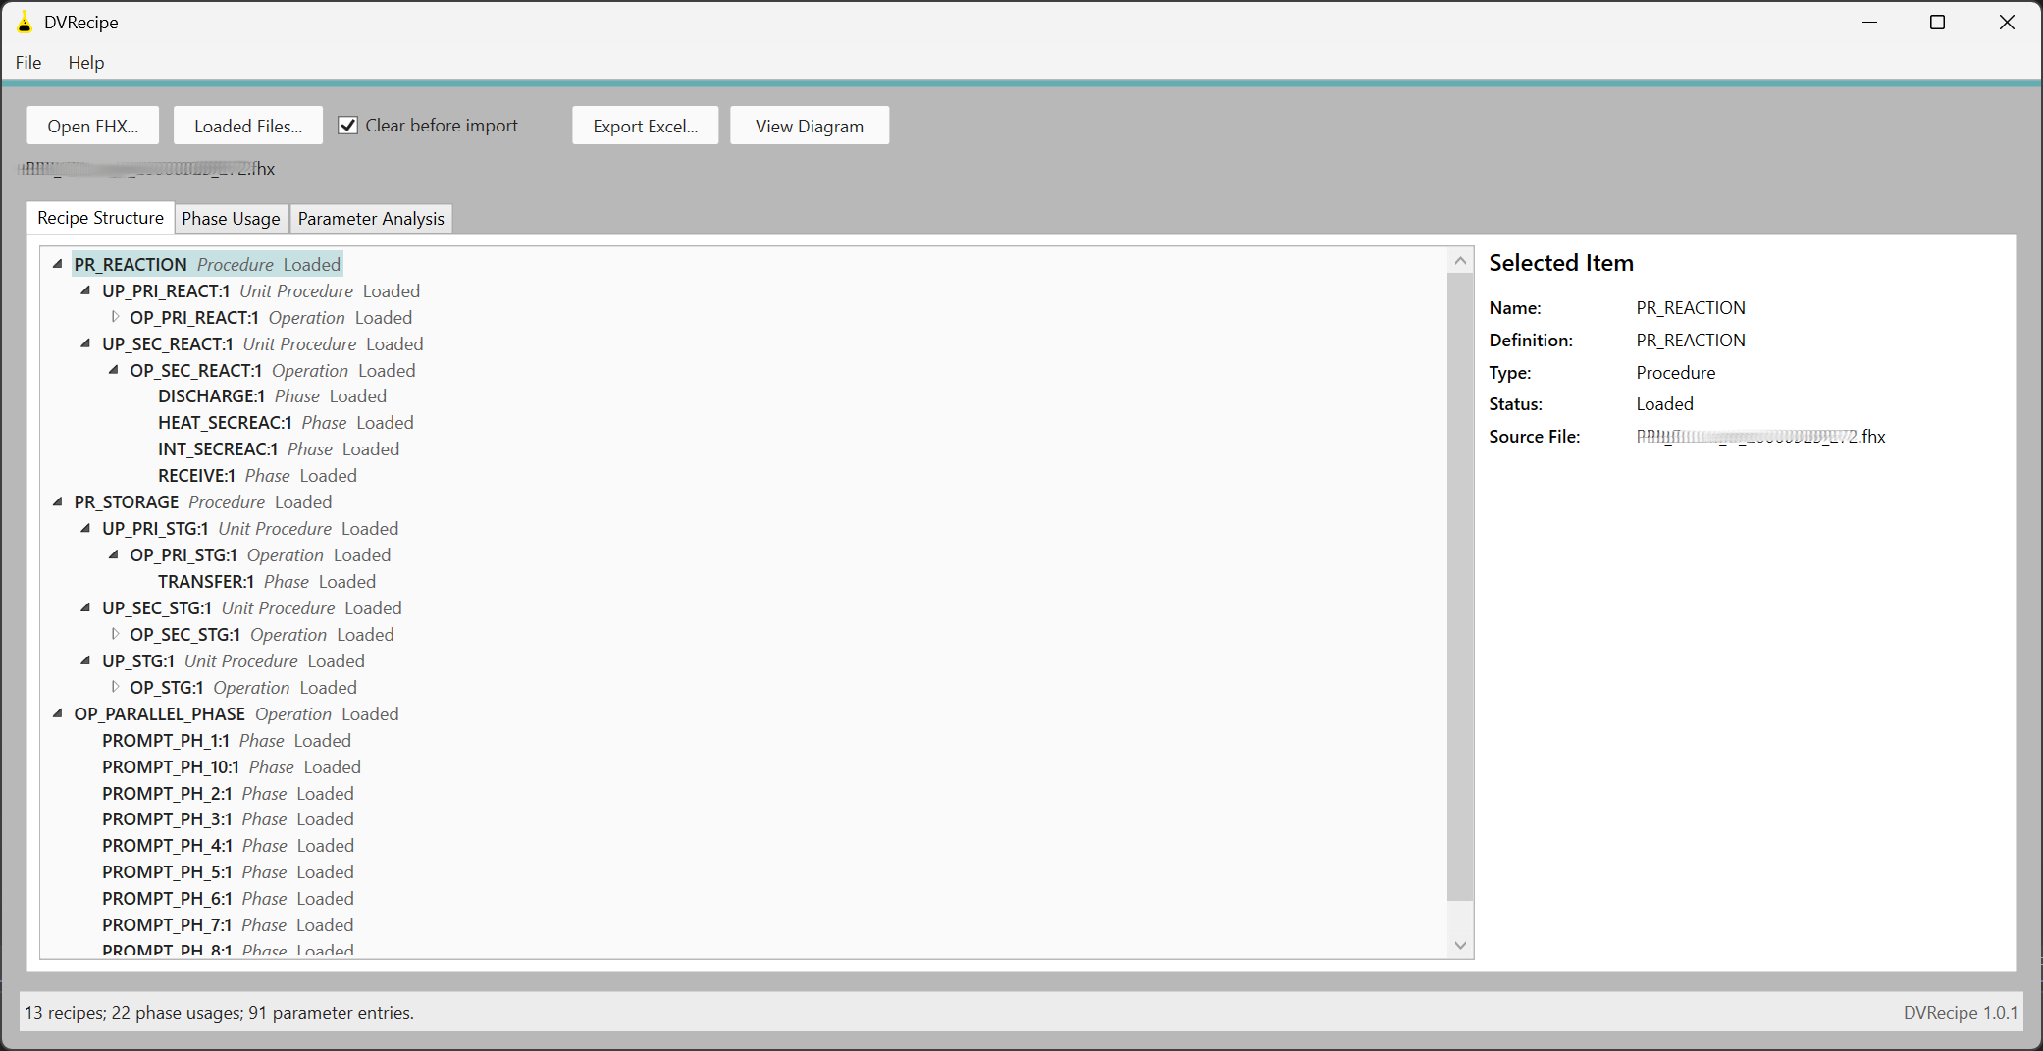Select the INT_SECREAC:1 phase row

(279, 449)
